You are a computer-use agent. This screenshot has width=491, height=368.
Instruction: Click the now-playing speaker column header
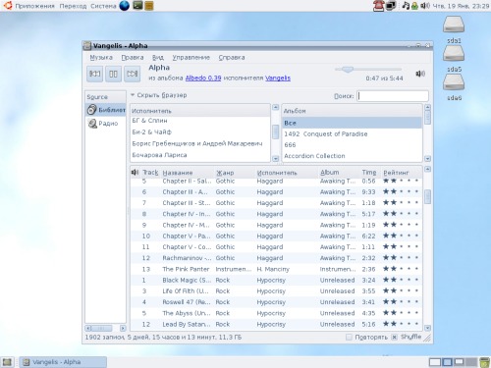point(135,172)
